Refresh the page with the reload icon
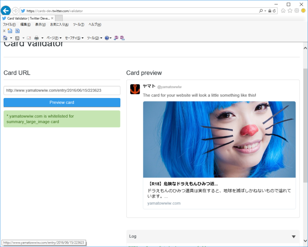 pos(274,11)
